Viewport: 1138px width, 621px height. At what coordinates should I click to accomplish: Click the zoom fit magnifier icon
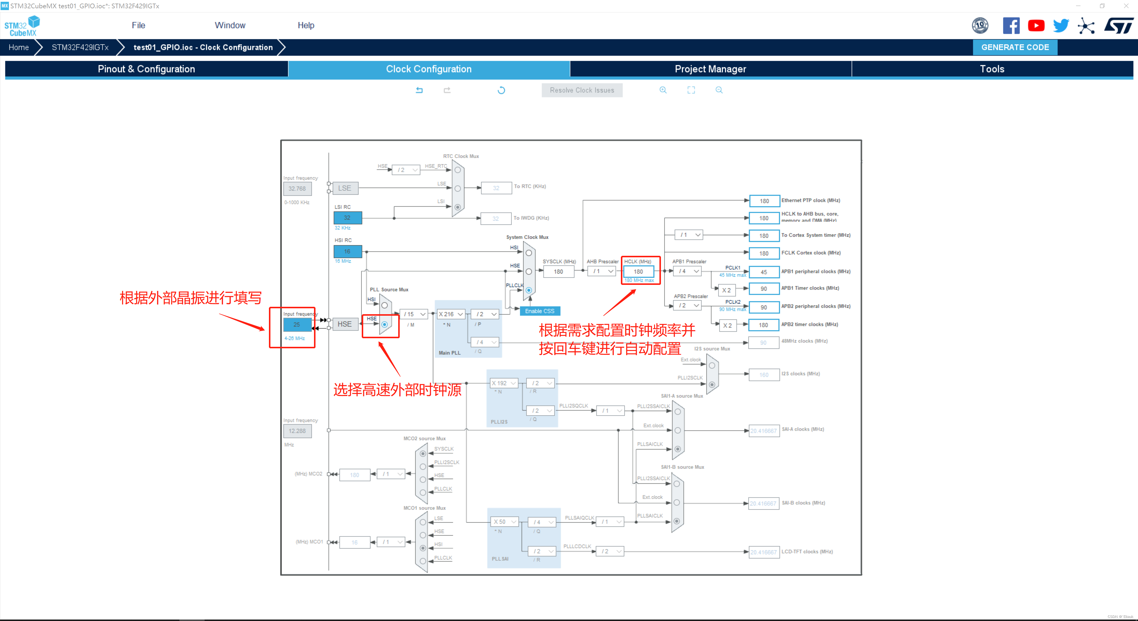coord(691,90)
